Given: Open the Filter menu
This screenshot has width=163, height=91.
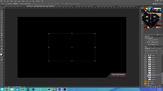Looking at the screenshot, I should [27, 1].
